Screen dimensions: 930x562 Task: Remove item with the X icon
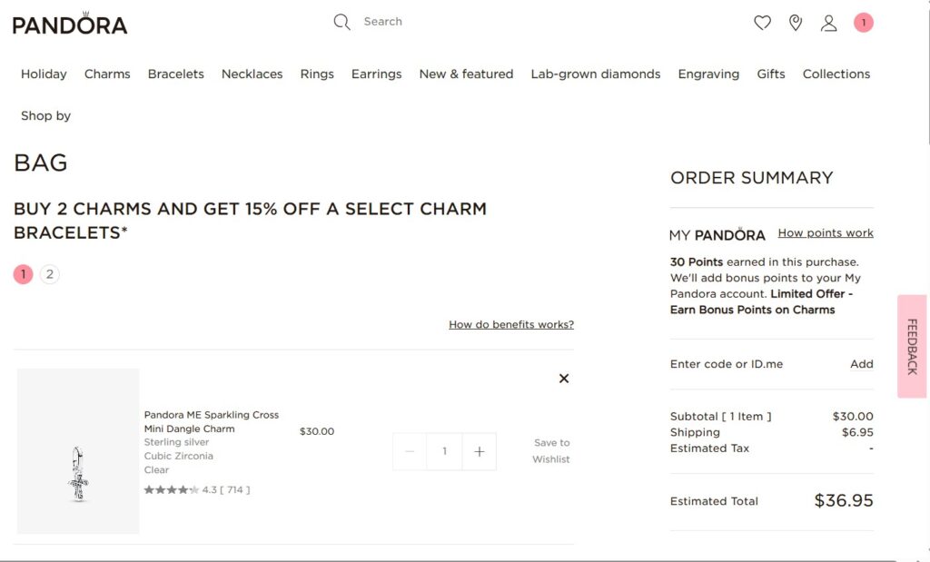point(564,379)
